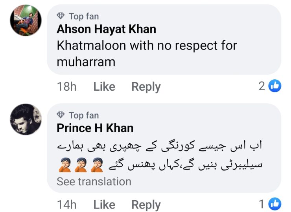This screenshot has height=212, width=291.
Task: Click the blue thumbs-up icon on Ahson's comment
Action: click(275, 86)
